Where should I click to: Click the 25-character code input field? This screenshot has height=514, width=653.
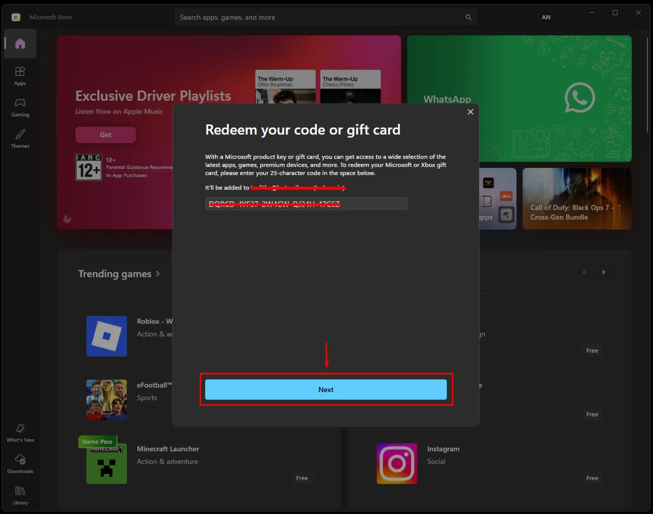click(306, 204)
